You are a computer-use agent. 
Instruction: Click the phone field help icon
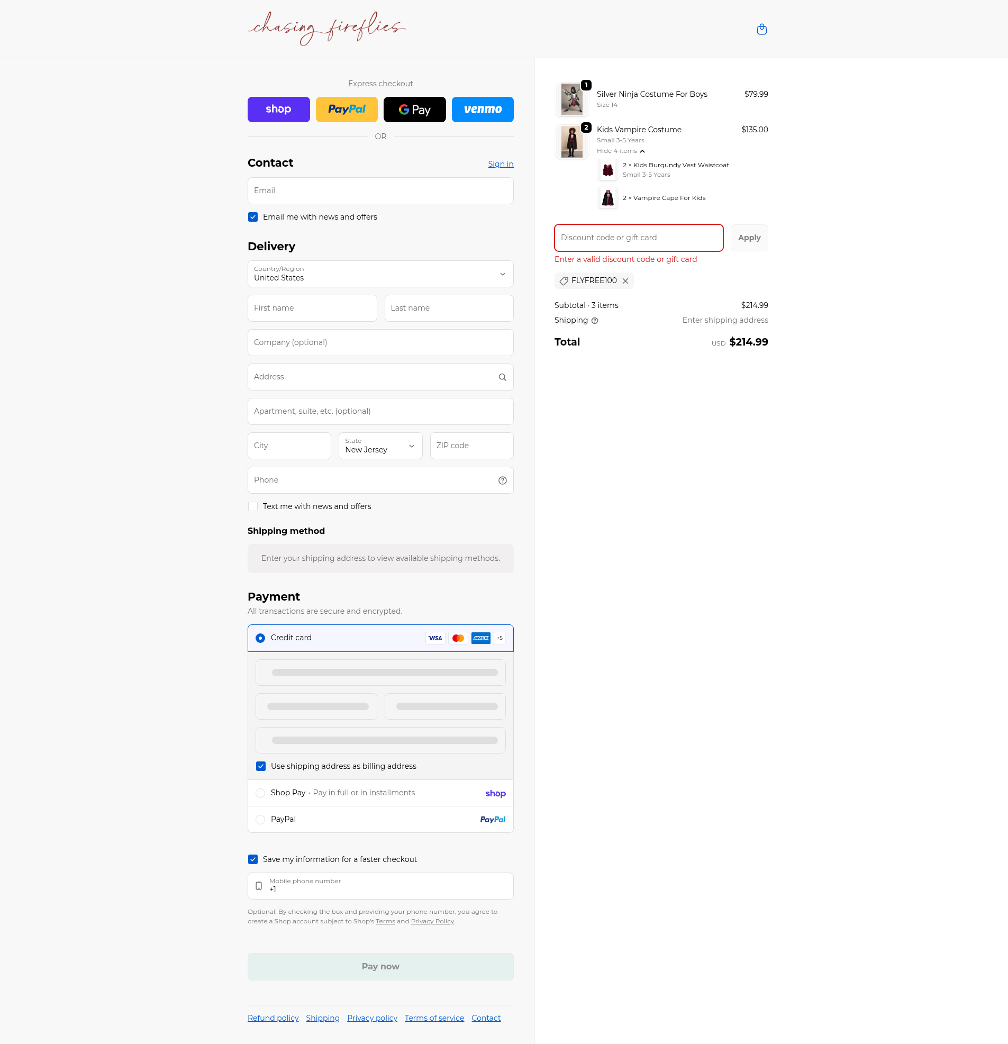tap(502, 480)
